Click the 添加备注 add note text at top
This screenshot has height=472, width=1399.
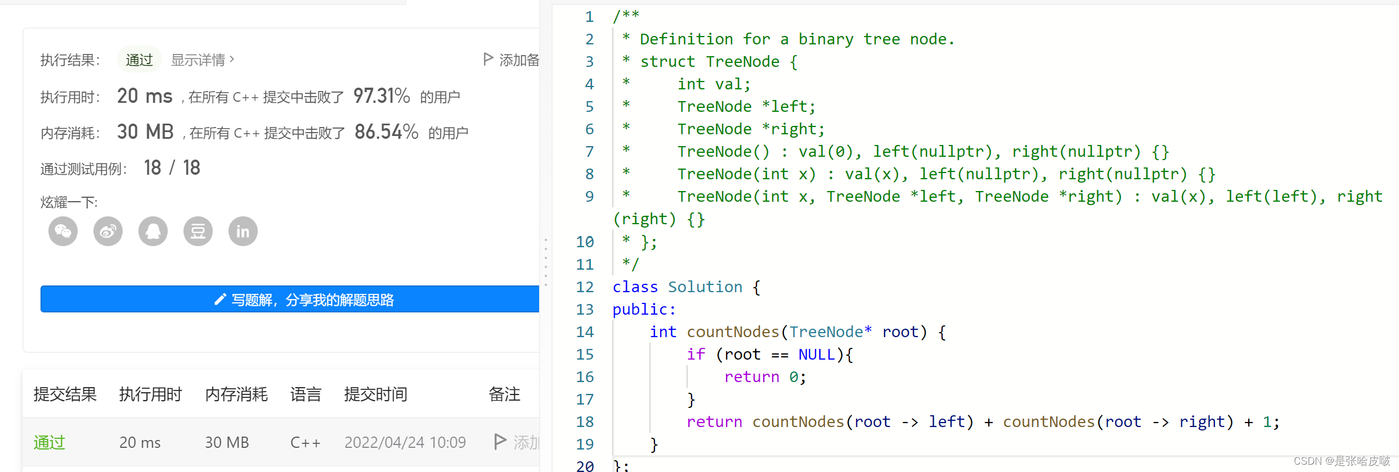519,60
